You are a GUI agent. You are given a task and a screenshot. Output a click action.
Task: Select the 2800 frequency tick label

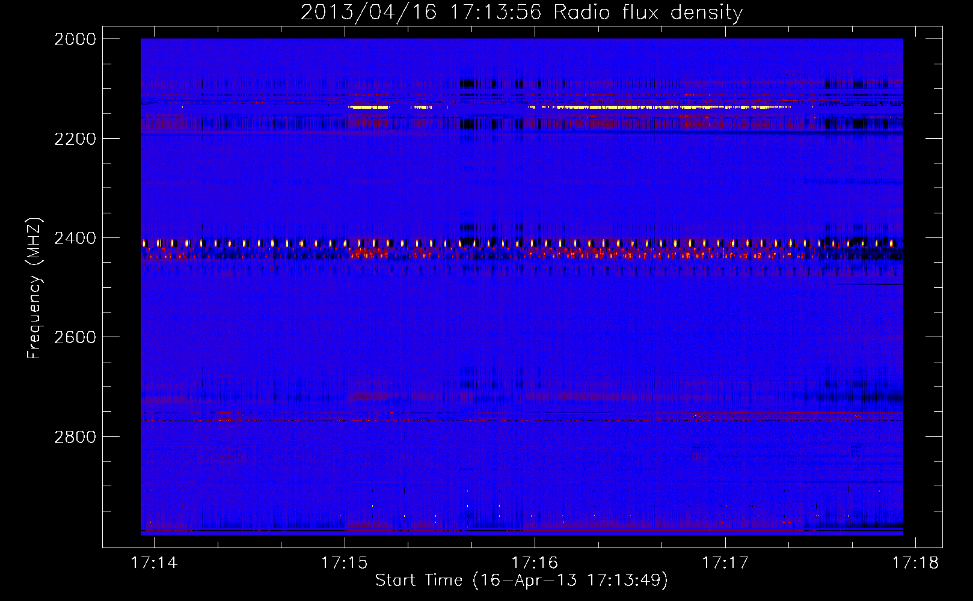point(75,437)
